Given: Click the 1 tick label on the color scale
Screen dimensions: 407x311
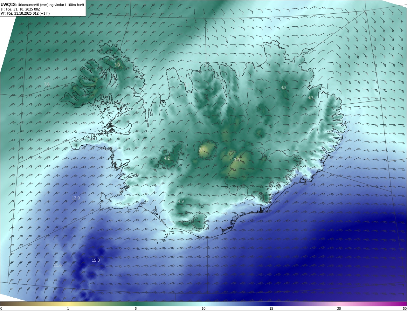Looking at the screenshot, I should 68,308.
